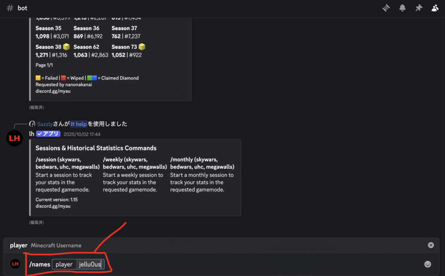Screen dimensions: 445x276
Task: Open notification settings bell icon
Action: coord(402,8)
